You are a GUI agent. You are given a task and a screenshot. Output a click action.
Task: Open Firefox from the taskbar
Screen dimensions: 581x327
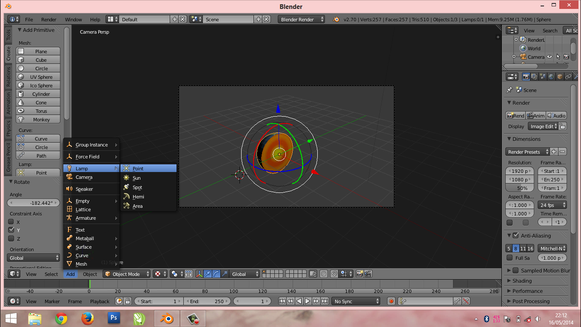pyautogui.click(x=88, y=318)
